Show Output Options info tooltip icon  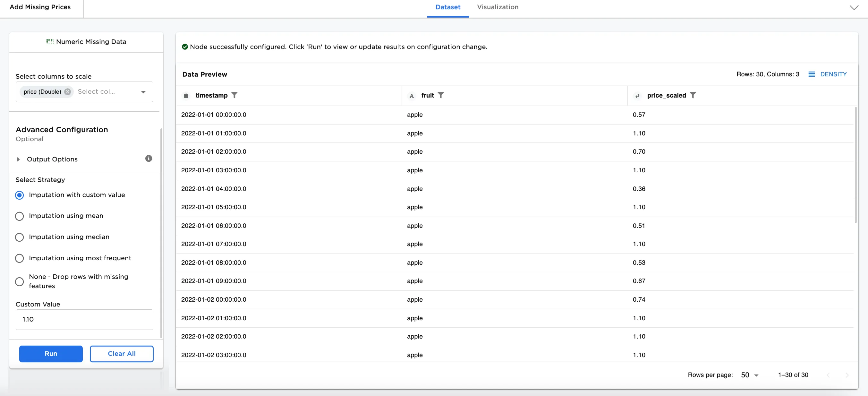149,159
